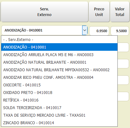130x128 pixels.
Task: Choose ANODIZADO NATURAL BRILHANTE MPFIXA00532 option
Action: pos(59,70)
